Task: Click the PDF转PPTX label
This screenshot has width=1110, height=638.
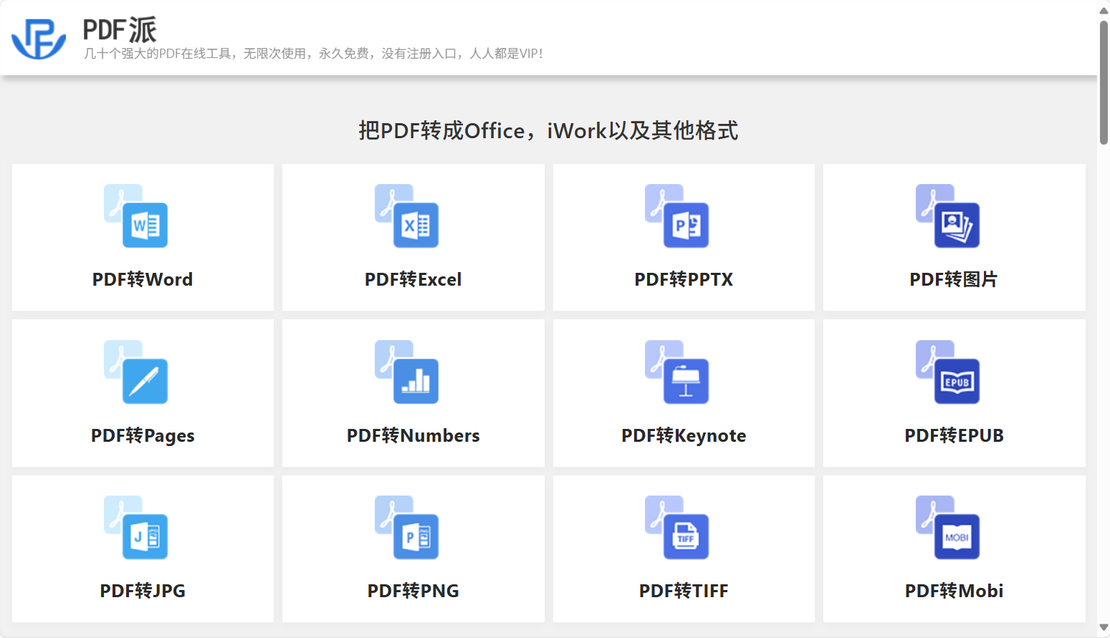Action: pyautogui.click(x=684, y=279)
